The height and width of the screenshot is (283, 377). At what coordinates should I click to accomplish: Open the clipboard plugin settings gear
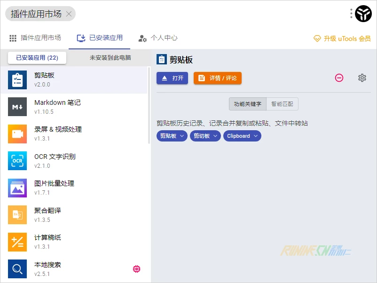[362, 78]
